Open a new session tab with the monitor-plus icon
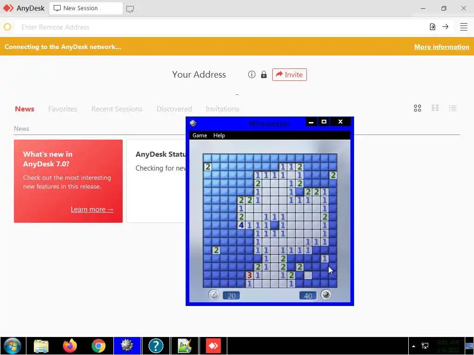 130,9
